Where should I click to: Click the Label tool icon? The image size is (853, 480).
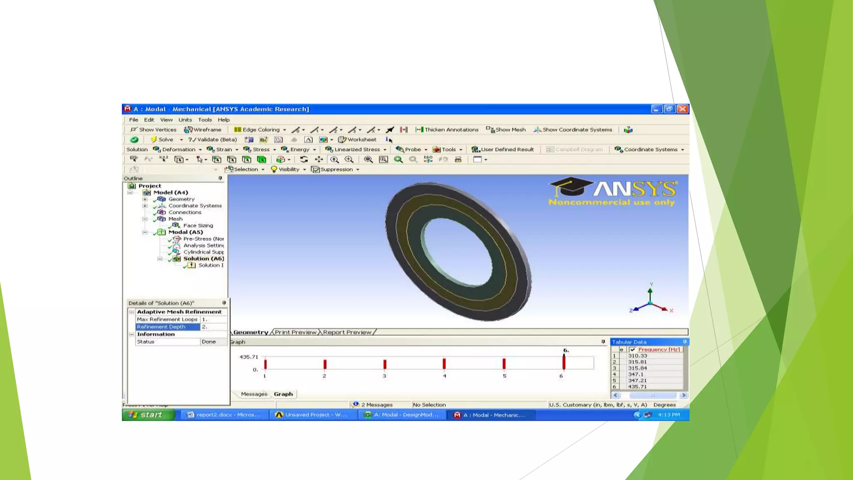(134, 159)
